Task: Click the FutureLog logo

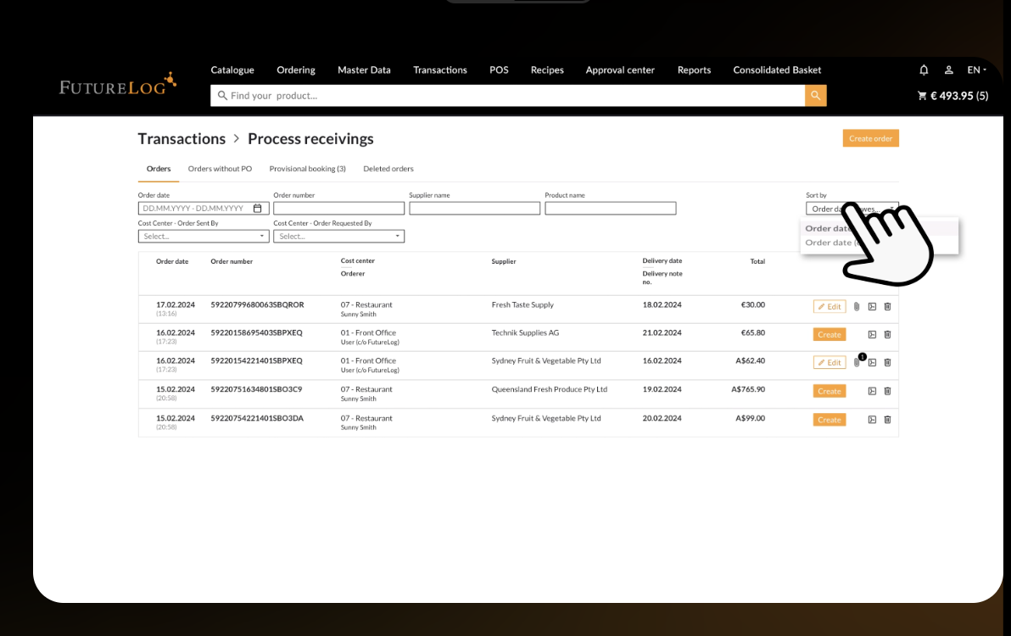Action: click(x=117, y=84)
